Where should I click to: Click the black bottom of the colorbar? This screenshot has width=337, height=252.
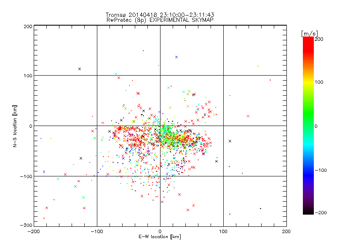(308, 211)
